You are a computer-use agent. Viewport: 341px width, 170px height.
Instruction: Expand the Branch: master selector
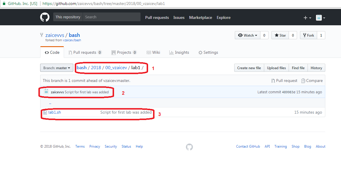(x=56, y=68)
